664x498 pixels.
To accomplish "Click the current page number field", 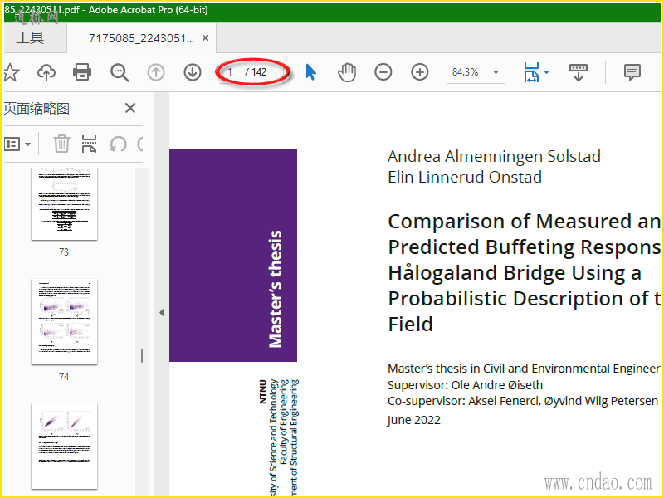I will [x=231, y=72].
